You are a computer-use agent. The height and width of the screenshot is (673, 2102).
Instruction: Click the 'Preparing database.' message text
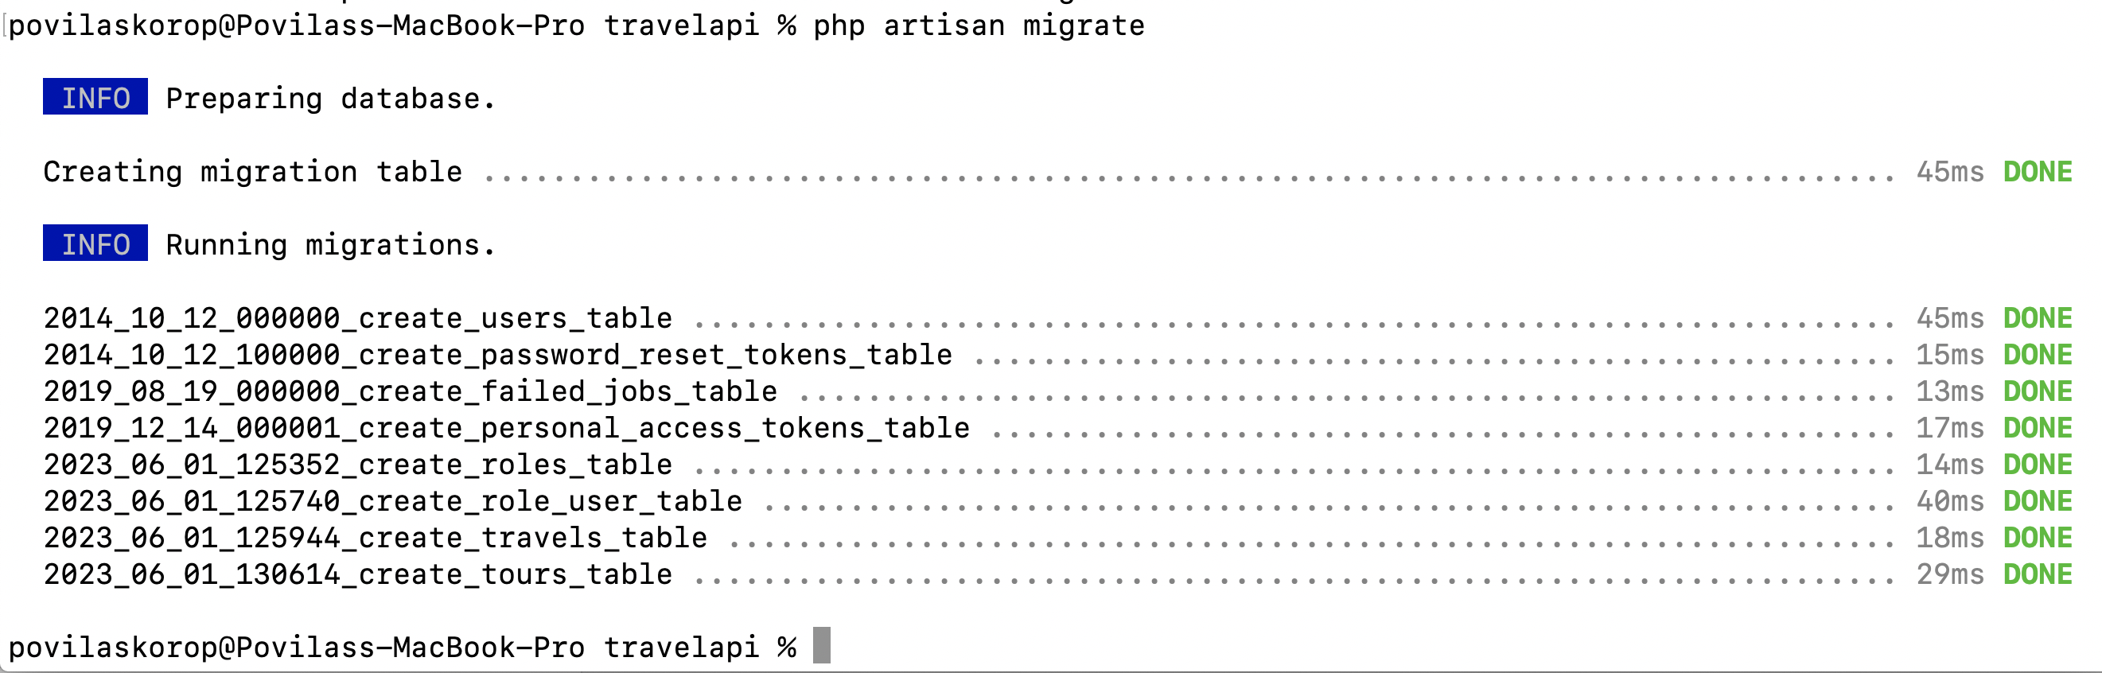coord(330,99)
